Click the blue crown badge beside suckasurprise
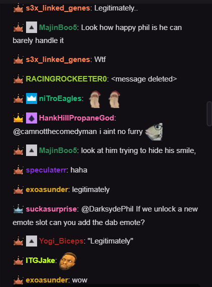The height and width of the screenshot is (287, 212). click(19, 209)
